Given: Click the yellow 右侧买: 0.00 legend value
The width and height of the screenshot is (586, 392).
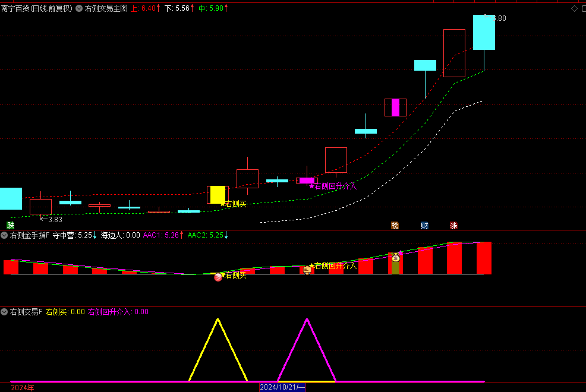Looking at the screenshot, I should coord(65,312).
